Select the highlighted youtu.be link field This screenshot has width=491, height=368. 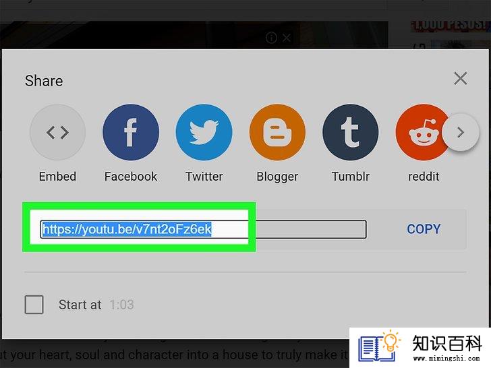click(203, 229)
